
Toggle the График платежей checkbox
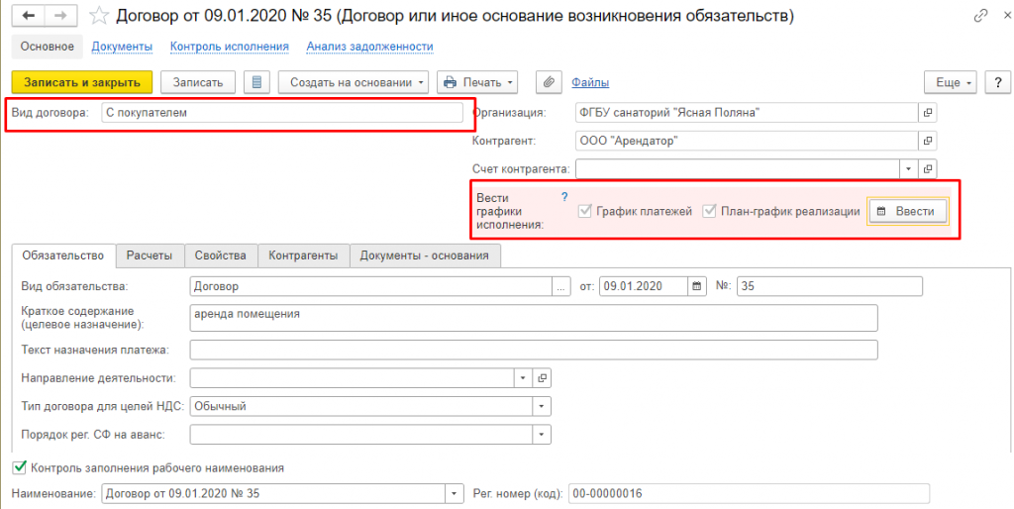click(x=585, y=211)
